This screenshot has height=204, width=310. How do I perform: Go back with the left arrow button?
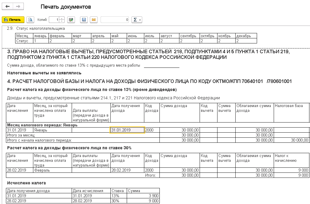click(7, 6)
